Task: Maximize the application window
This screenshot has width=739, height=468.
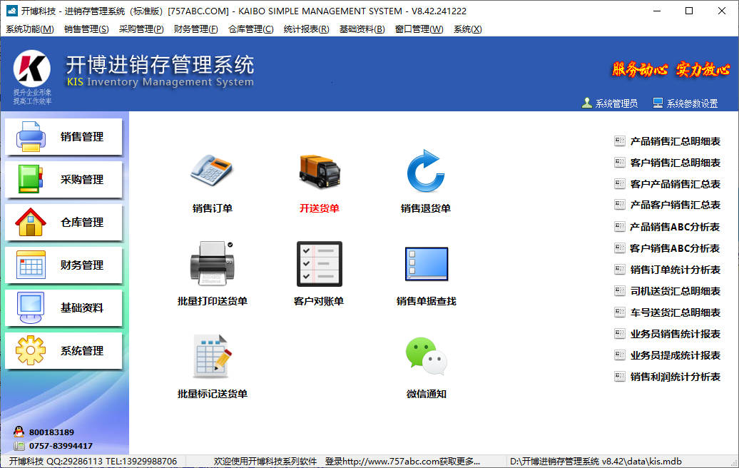Action: click(689, 11)
